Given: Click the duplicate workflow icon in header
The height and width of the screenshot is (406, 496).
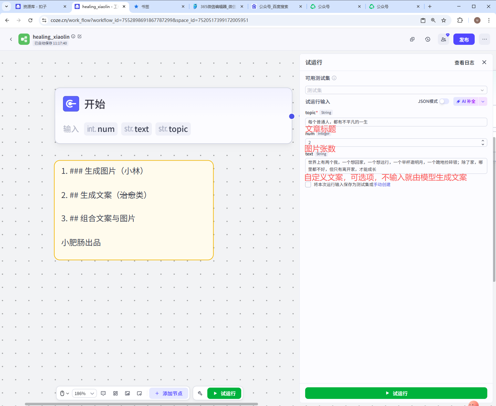Looking at the screenshot, I should 412,39.
